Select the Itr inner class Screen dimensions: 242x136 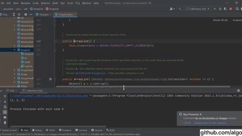24,58
